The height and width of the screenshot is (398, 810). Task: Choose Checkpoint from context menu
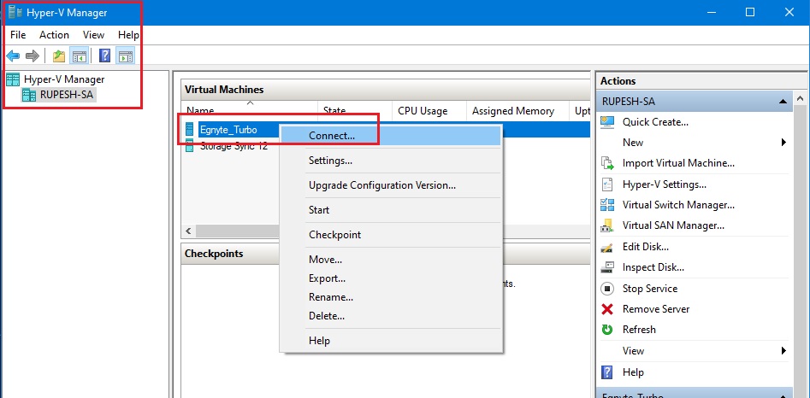click(x=391, y=235)
